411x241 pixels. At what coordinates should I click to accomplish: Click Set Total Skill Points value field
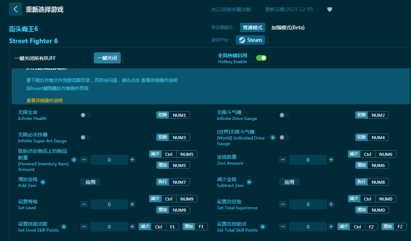pyautogui.click(x=308, y=227)
